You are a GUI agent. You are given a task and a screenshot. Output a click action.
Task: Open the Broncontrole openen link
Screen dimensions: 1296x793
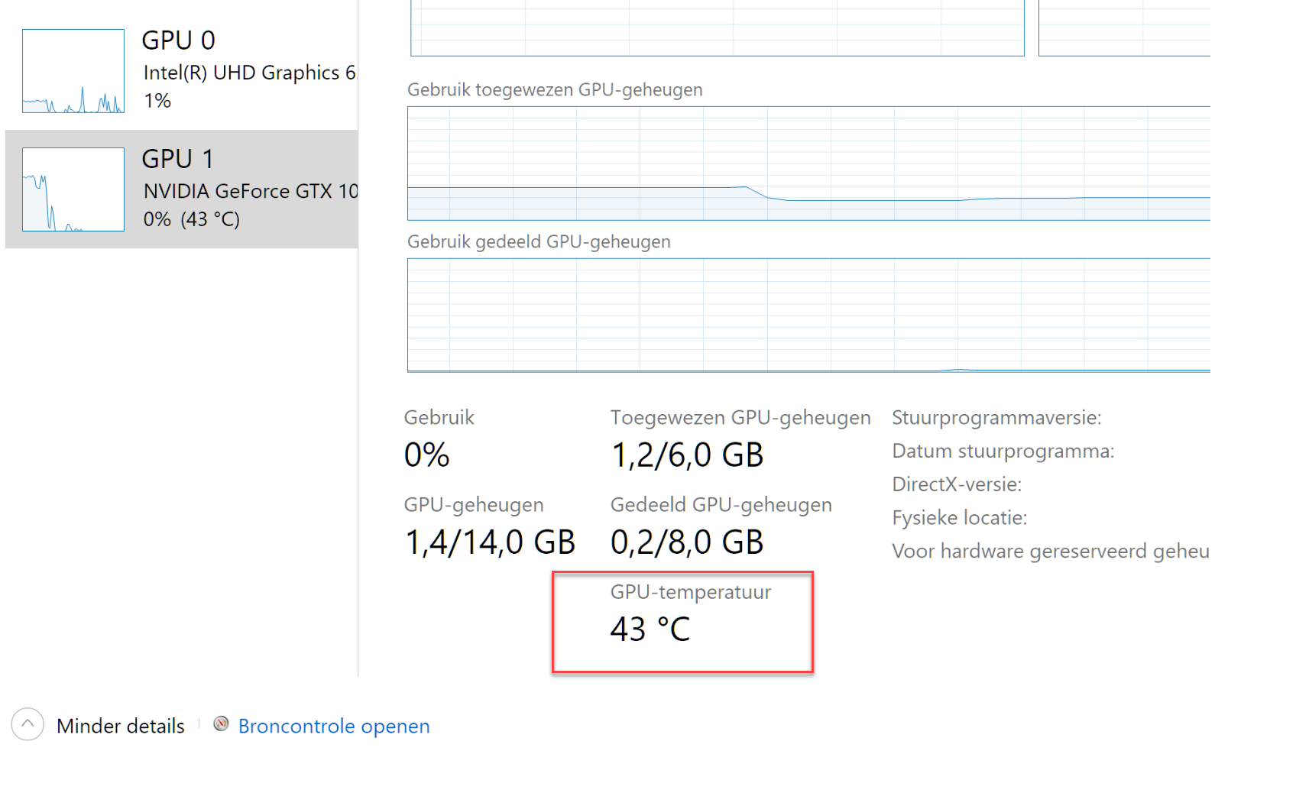pyautogui.click(x=334, y=726)
